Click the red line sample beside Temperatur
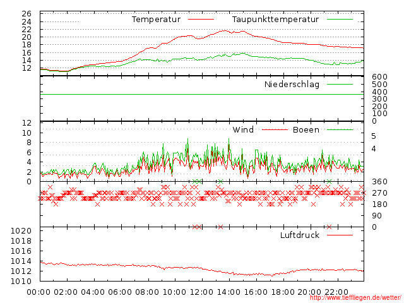The image size is (404, 303). pos(201,20)
